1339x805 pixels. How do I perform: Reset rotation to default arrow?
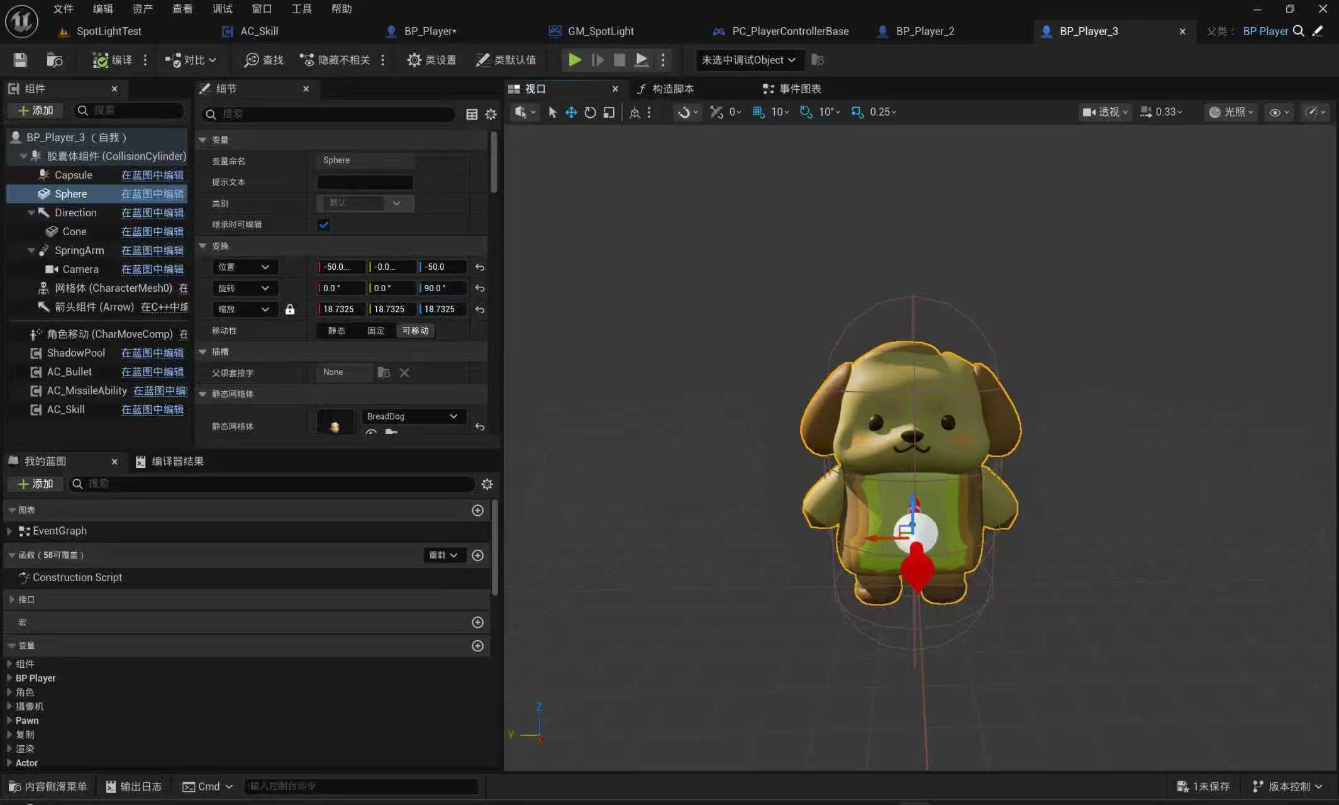click(x=480, y=288)
